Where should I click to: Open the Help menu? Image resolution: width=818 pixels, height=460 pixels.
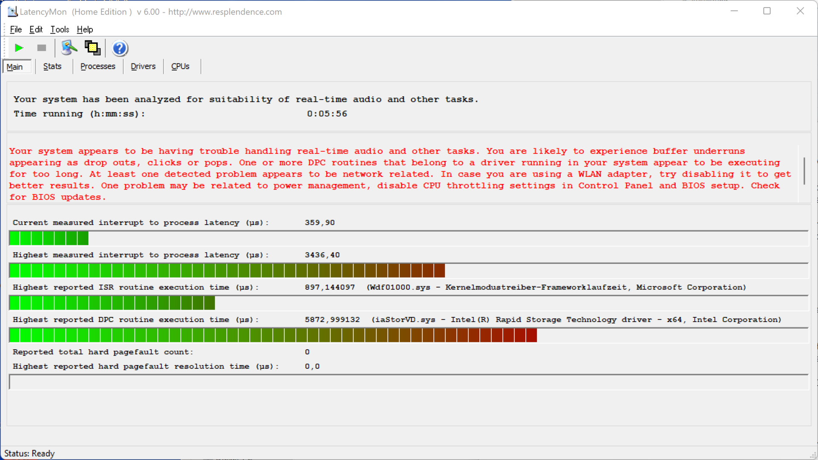[x=85, y=29]
